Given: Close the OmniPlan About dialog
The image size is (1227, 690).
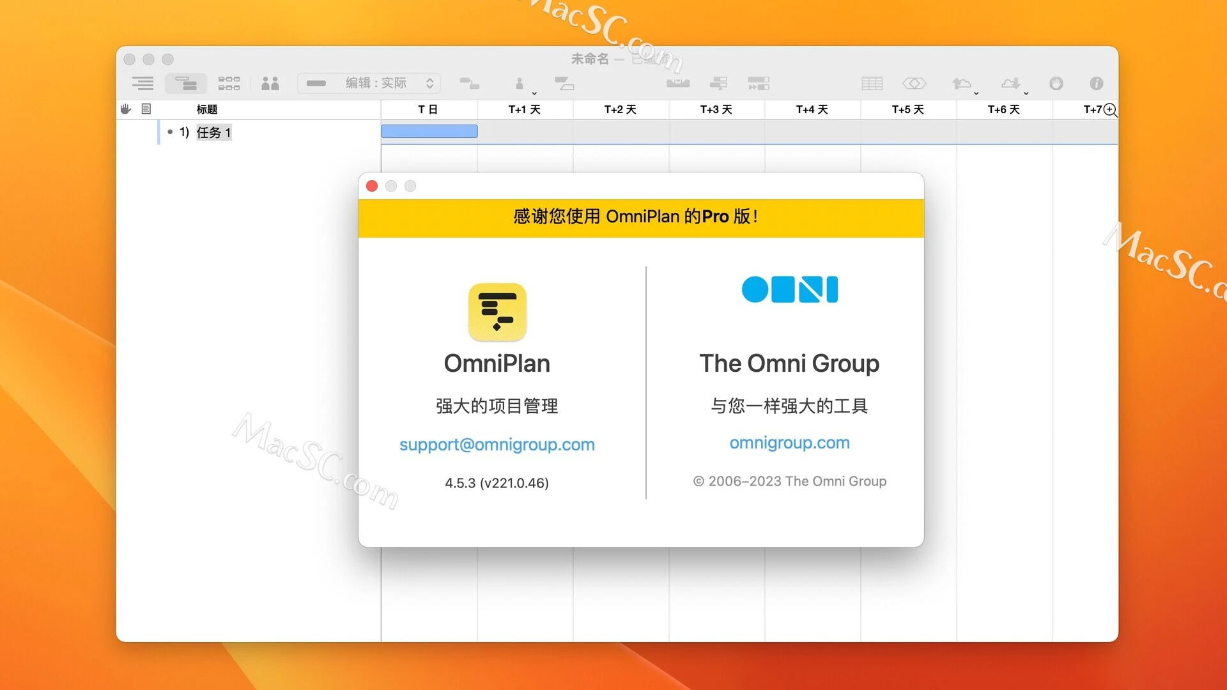Looking at the screenshot, I should [x=372, y=186].
